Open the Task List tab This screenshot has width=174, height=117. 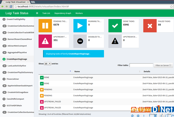[46, 13]
